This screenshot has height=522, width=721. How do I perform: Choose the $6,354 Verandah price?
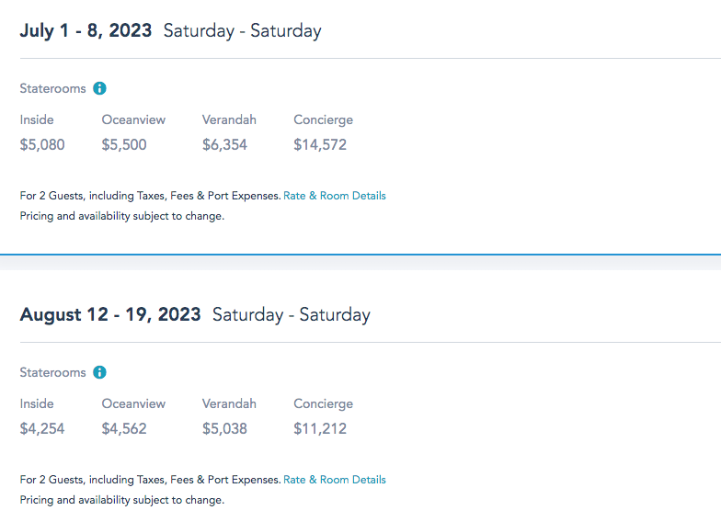pyautogui.click(x=224, y=144)
